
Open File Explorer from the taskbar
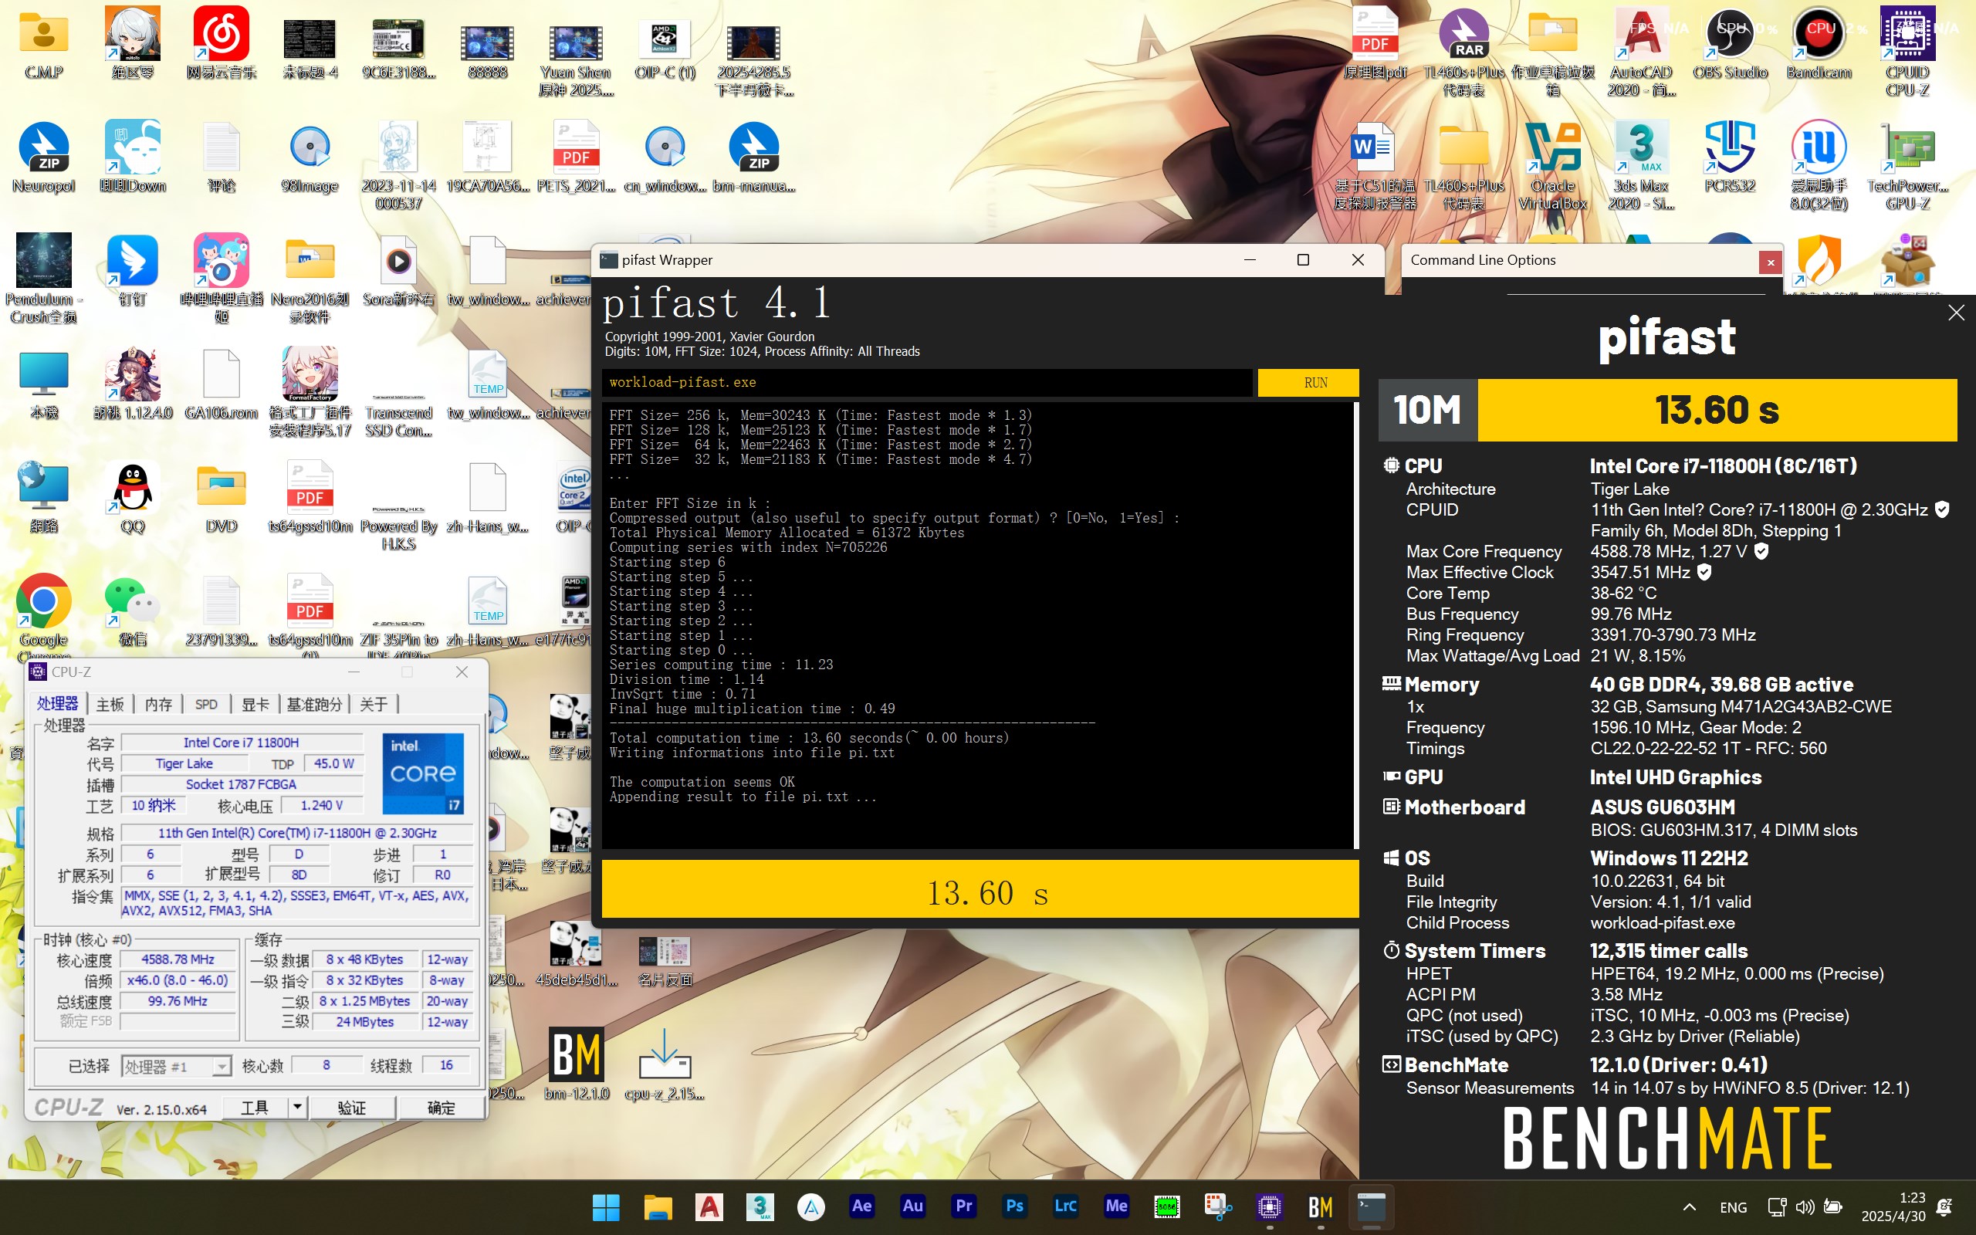point(658,1207)
